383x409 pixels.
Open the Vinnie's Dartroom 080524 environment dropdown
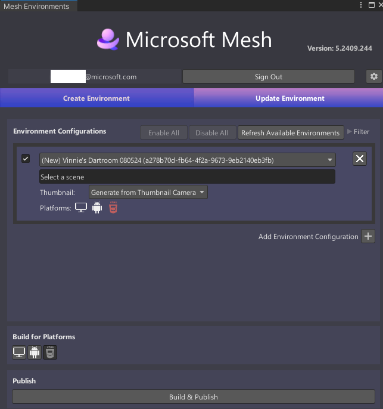click(x=188, y=160)
